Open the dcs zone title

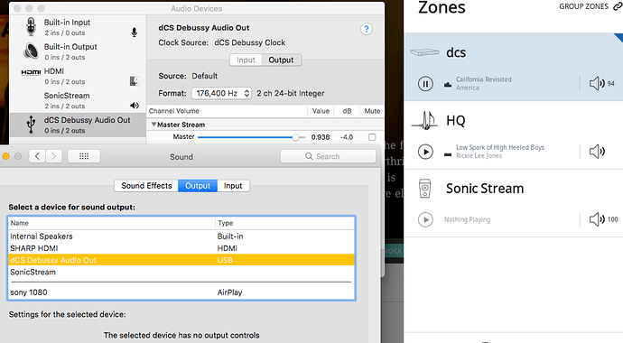[456, 52]
